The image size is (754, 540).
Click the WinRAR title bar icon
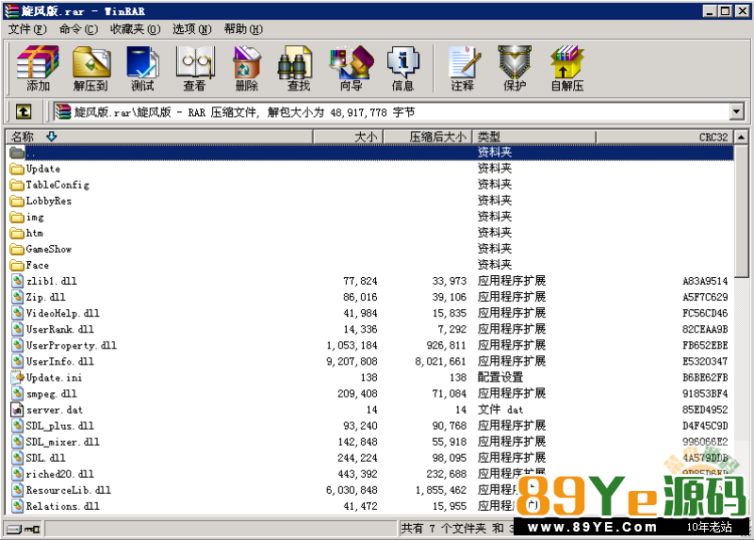pos(11,10)
